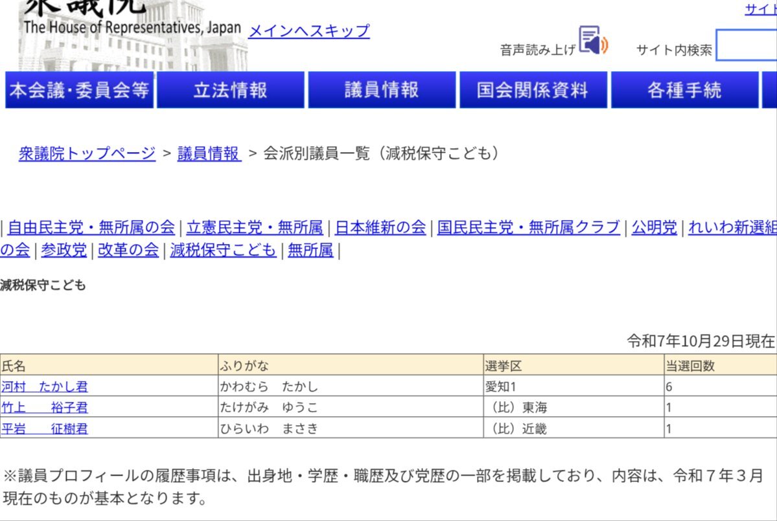This screenshot has height=521, width=777.
Task: Open 自由民主党・無所属の会 member list
Action: [91, 227]
